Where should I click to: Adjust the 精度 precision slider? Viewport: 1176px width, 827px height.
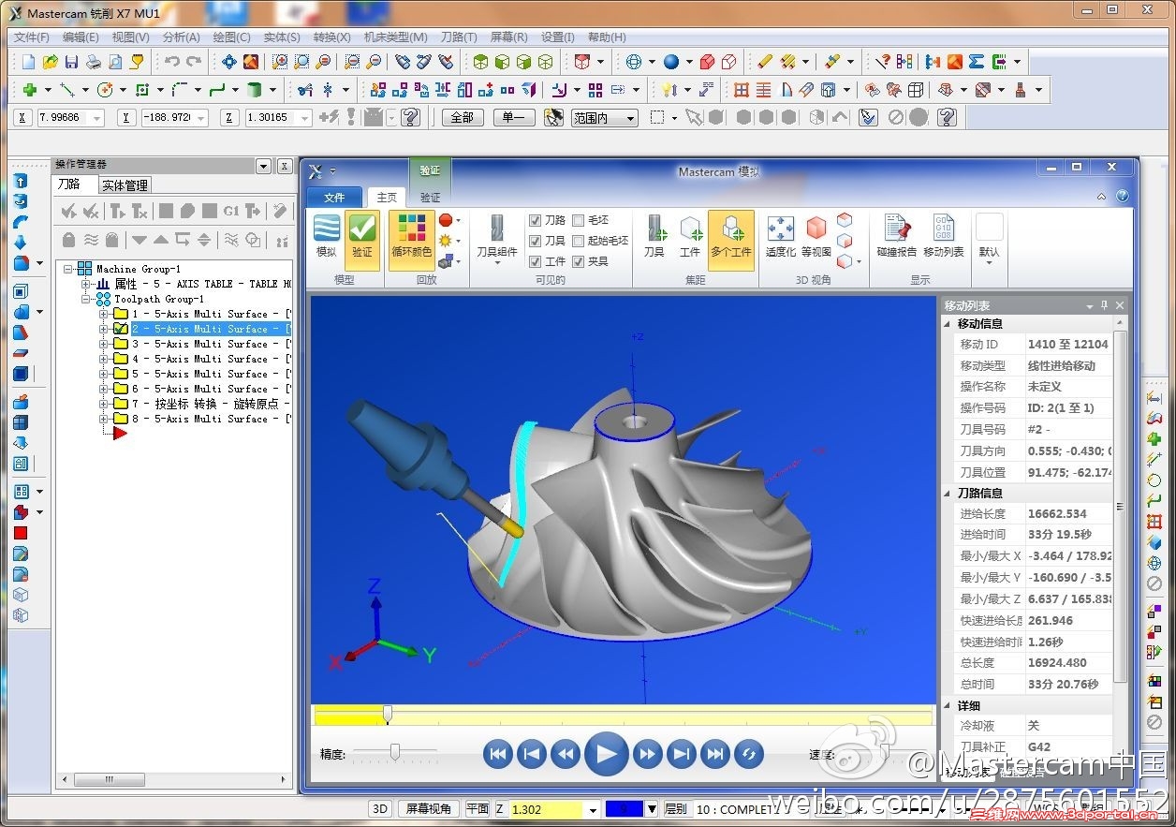[x=395, y=752]
